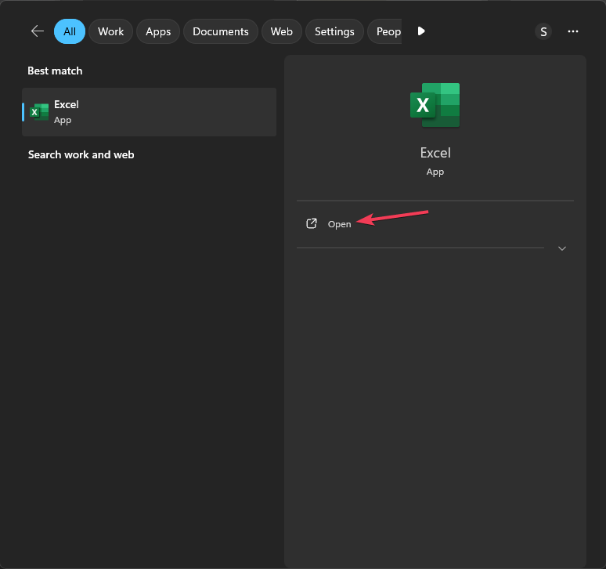
Task: Select the partially visible People tab
Action: point(387,31)
